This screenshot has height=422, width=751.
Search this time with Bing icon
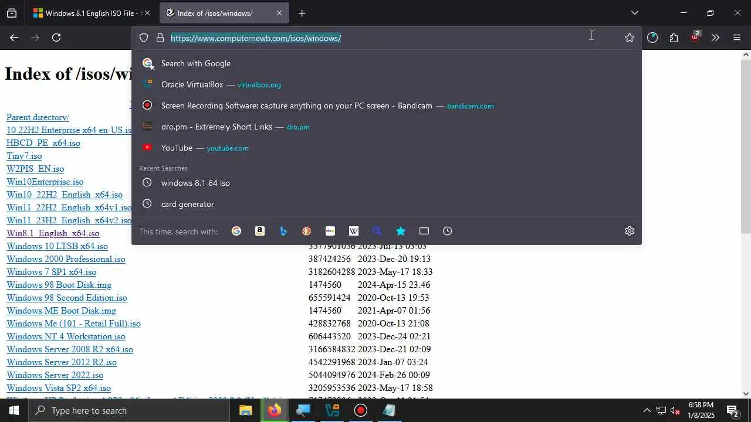tap(283, 231)
